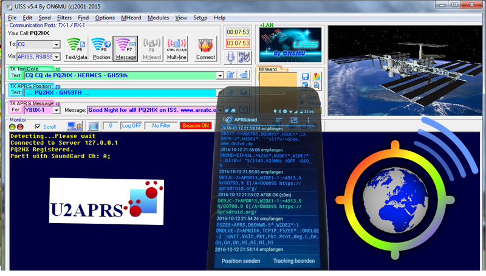This screenshot has height=276, width=486.
Task: Click the UISS By ON6MU logo image
Action: coord(290,45)
